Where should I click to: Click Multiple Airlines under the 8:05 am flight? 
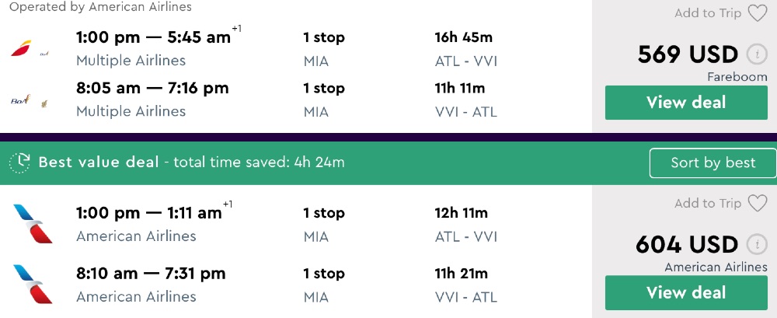tap(131, 111)
